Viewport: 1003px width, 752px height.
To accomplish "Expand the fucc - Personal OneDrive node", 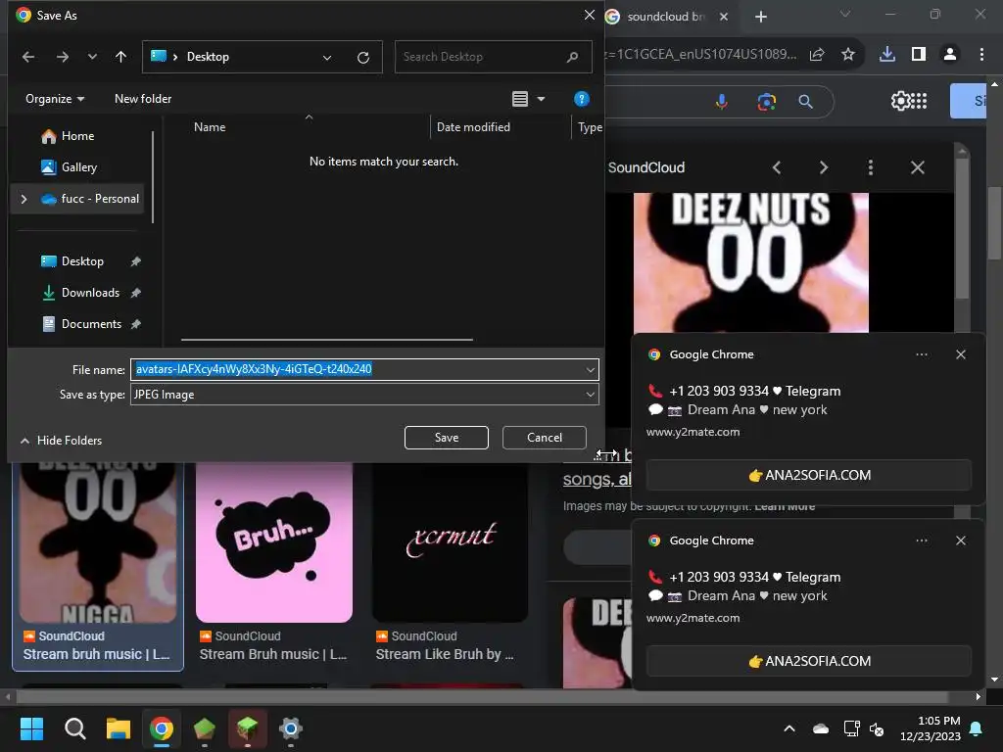I will 24,199.
